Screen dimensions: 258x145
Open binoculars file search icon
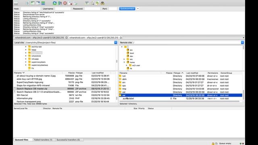[102, 3]
